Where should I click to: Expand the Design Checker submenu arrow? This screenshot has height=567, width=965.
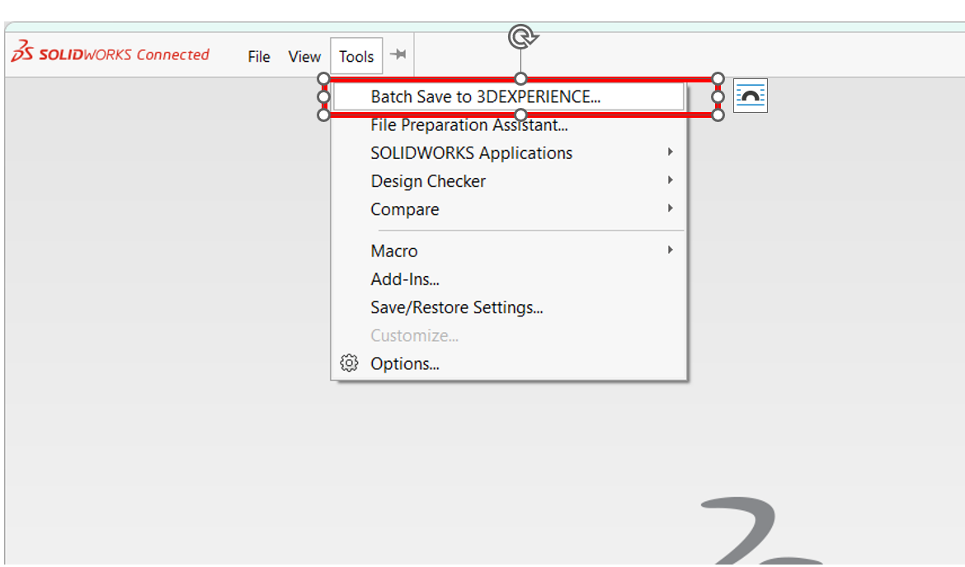(671, 180)
